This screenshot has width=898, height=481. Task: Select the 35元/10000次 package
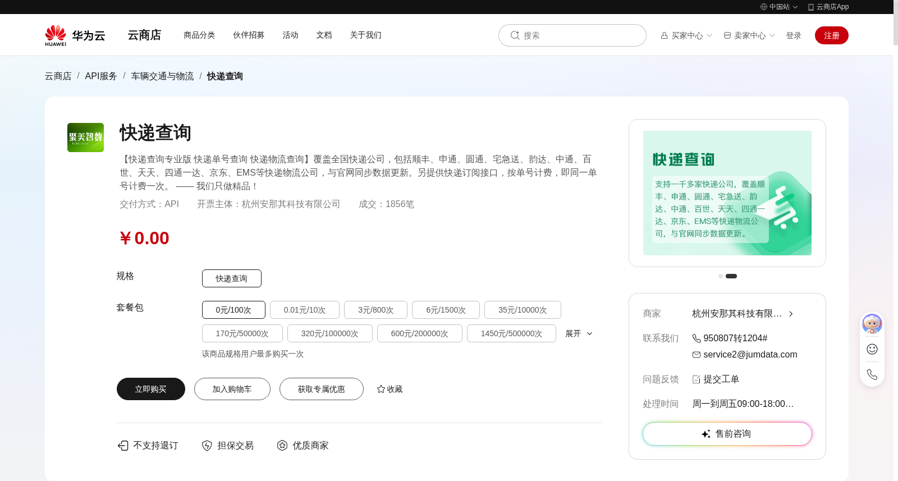pos(523,310)
